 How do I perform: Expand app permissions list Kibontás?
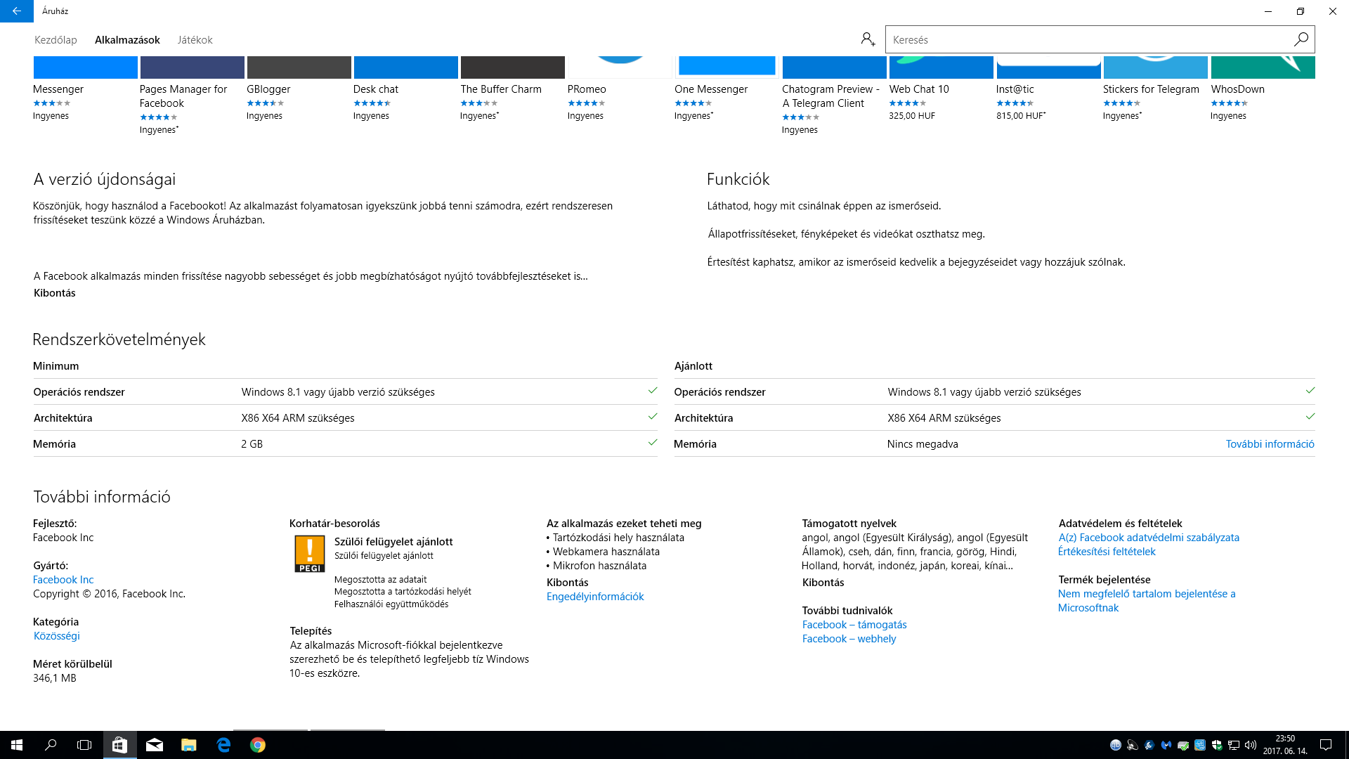(x=567, y=583)
